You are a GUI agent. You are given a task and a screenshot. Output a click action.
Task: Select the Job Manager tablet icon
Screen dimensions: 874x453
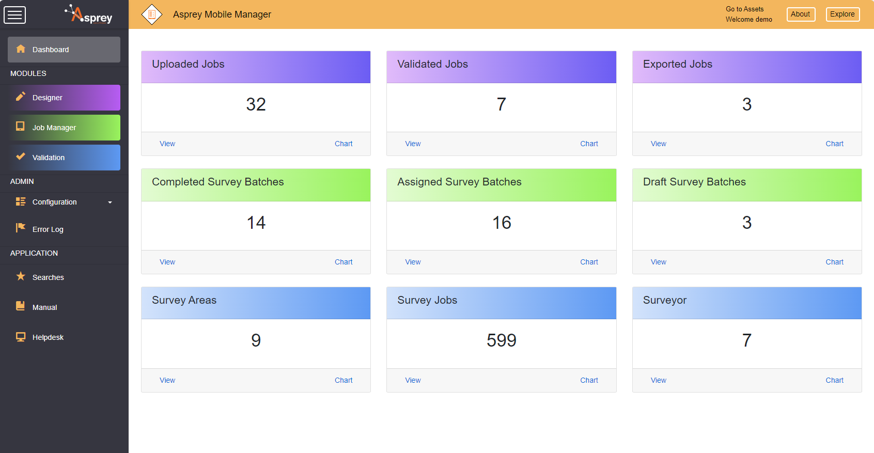21,127
